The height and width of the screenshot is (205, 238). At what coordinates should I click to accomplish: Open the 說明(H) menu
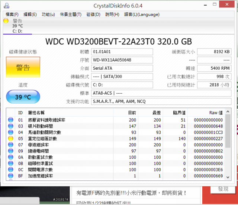pyautogui.click(x=112, y=15)
